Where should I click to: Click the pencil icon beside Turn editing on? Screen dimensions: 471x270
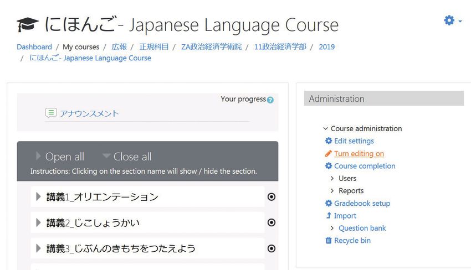coord(329,154)
